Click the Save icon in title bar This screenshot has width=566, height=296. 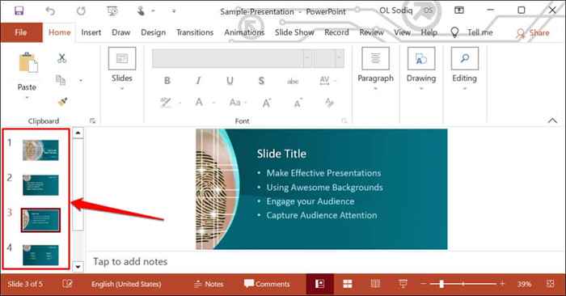(19, 11)
